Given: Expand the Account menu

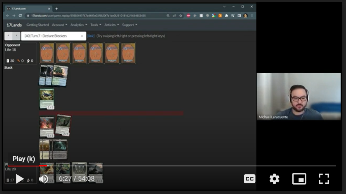Looking at the screenshot, I should click(x=59, y=25).
